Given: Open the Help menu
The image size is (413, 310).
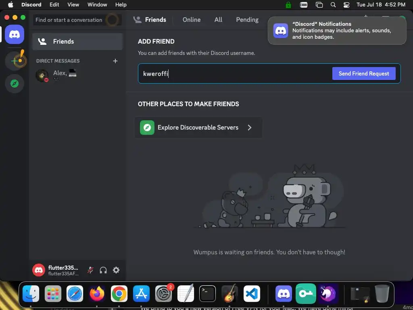Looking at the screenshot, I should [121, 4].
